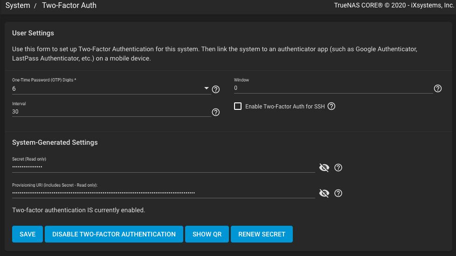Go to System breadcrumb

pos(18,6)
